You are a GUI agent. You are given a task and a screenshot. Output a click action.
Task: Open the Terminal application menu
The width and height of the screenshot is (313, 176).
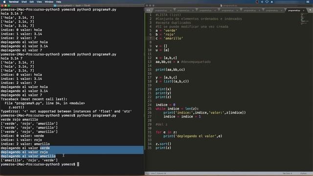[x=14, y=2]
